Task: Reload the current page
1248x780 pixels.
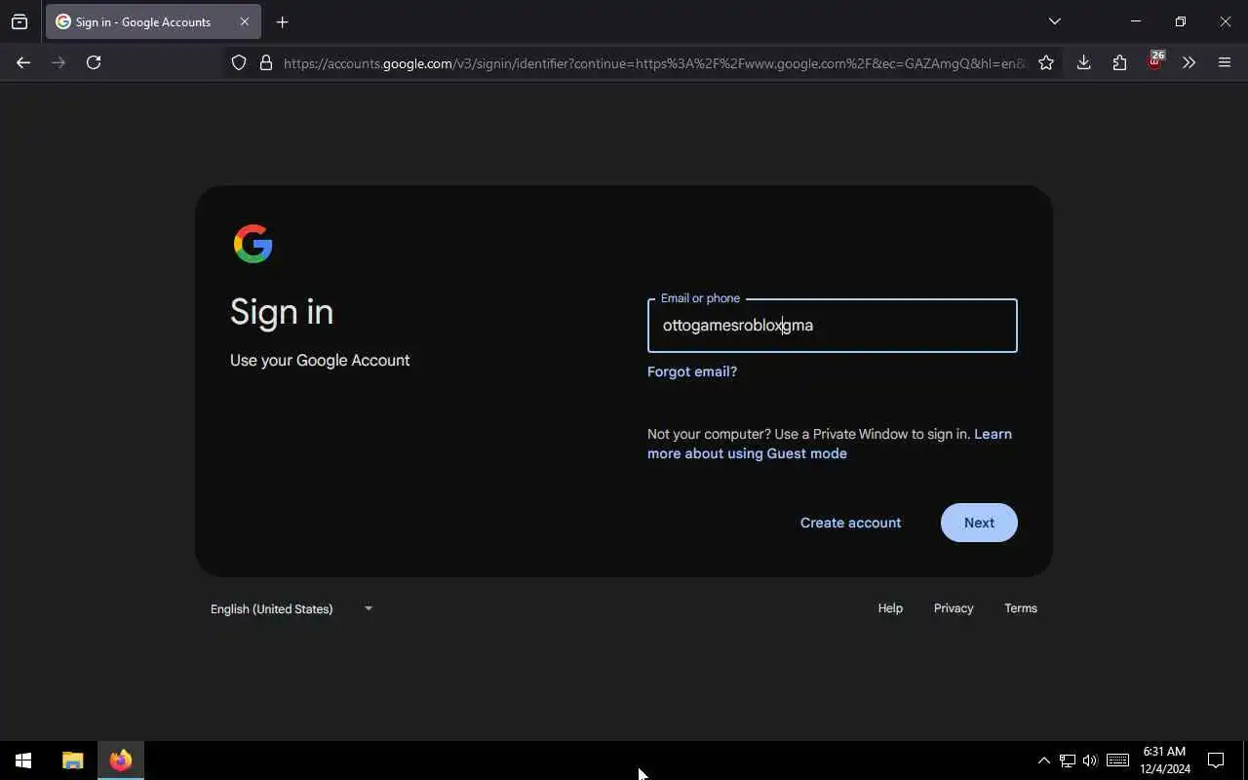Action: [94, 62]
